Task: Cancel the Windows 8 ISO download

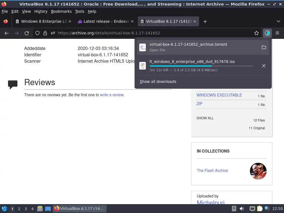Action: click(x=264, y=65)
